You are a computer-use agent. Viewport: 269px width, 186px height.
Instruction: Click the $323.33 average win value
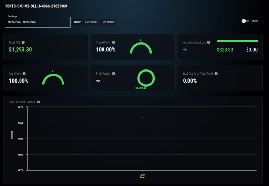point(225,50)
